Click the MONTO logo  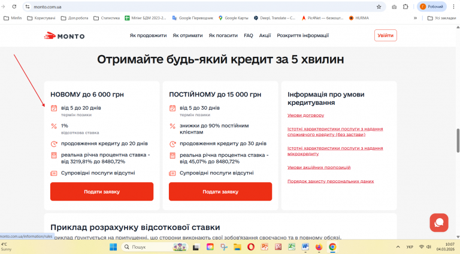tap(64, 36)
